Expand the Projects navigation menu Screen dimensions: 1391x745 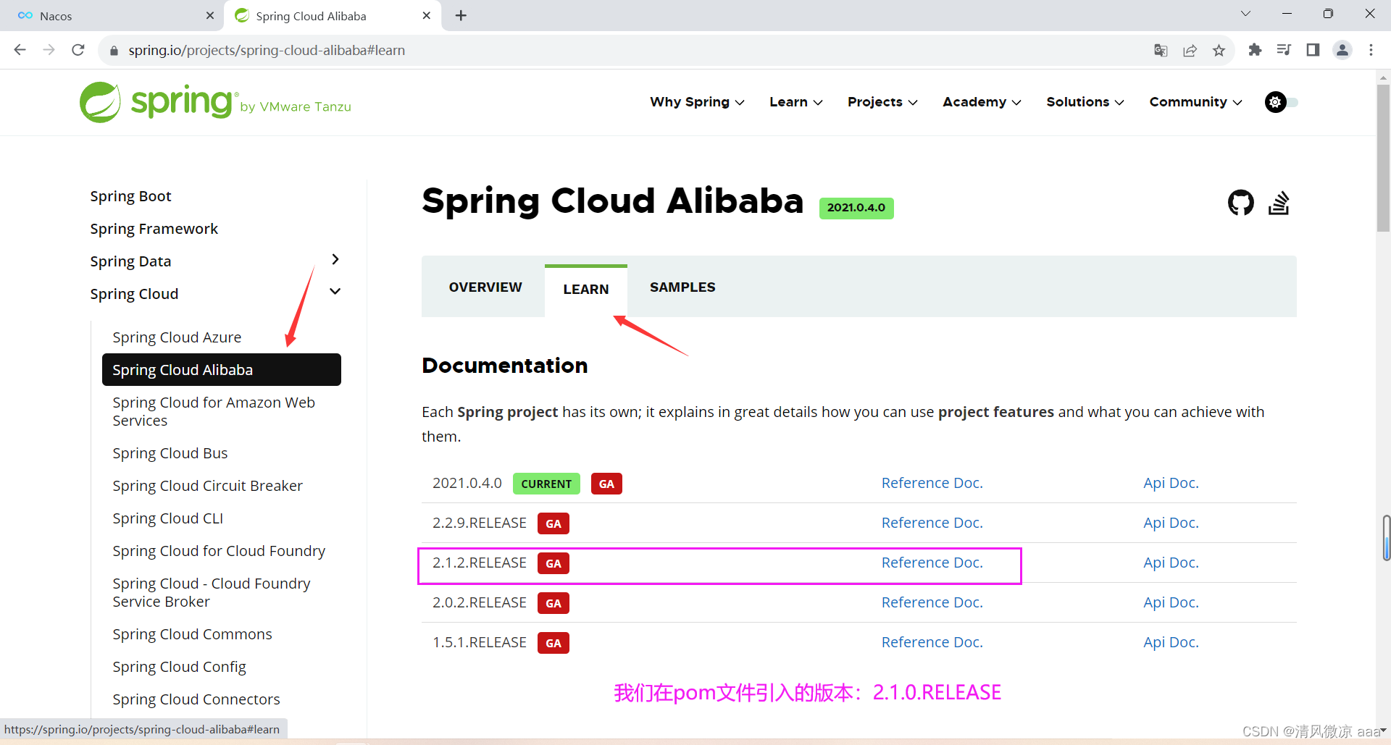[882, 102]
